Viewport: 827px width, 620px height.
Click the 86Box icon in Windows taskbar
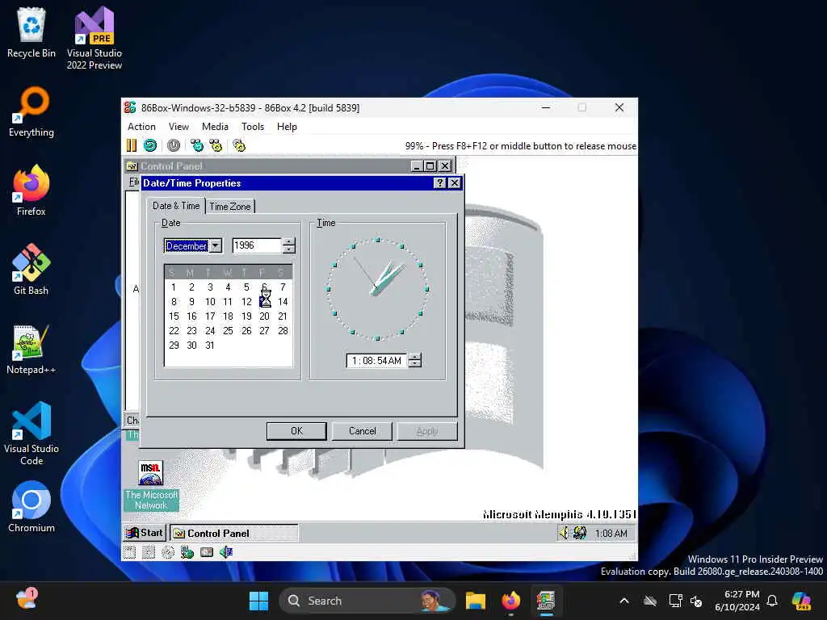pos(546,601)
